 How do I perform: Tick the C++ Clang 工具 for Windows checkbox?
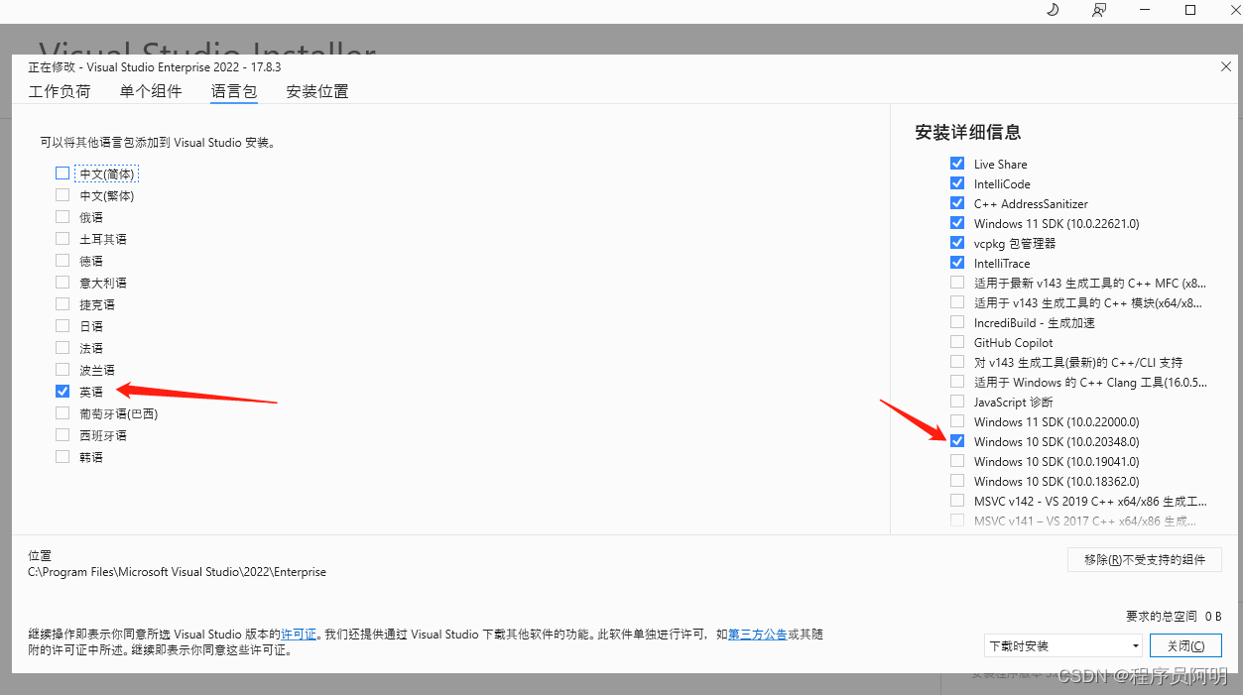(x=957, y=382)
